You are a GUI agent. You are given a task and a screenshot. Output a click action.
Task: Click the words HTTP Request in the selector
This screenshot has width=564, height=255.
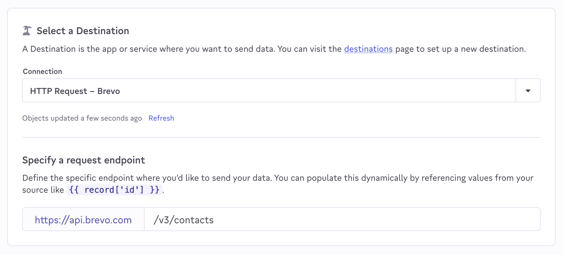(x=59, y=91)
